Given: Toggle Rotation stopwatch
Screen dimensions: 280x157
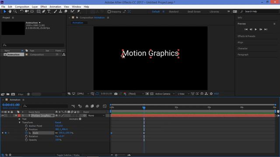Looking at the screenshot, I should 26,137.
